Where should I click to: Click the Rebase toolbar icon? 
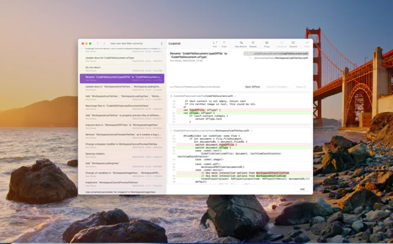coord(253,44)
